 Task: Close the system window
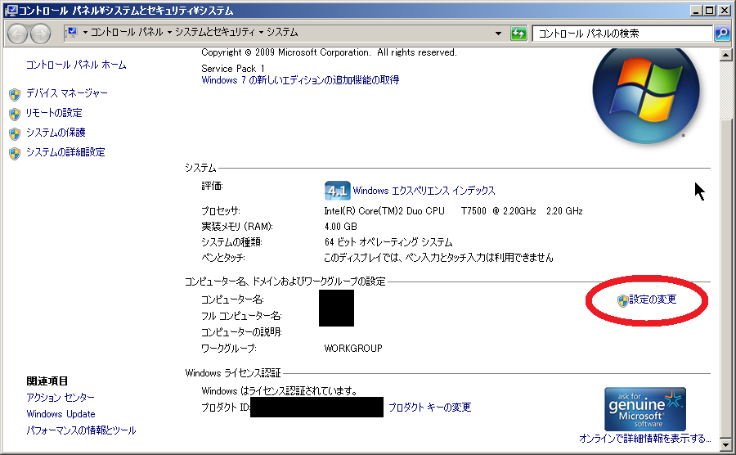point(725,11)
